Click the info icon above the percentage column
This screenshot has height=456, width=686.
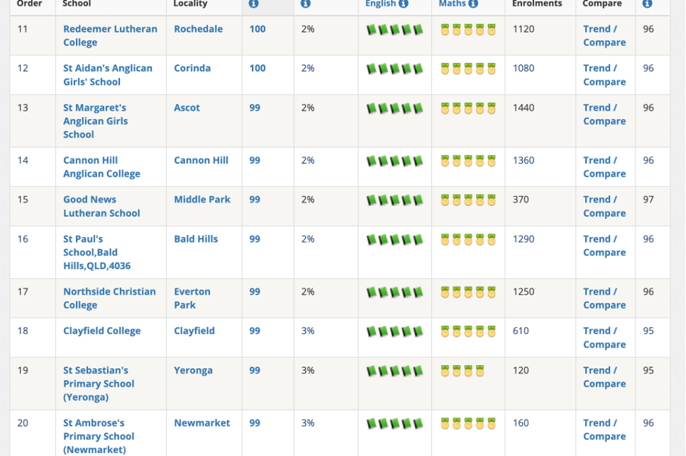(x=305, y=4)
